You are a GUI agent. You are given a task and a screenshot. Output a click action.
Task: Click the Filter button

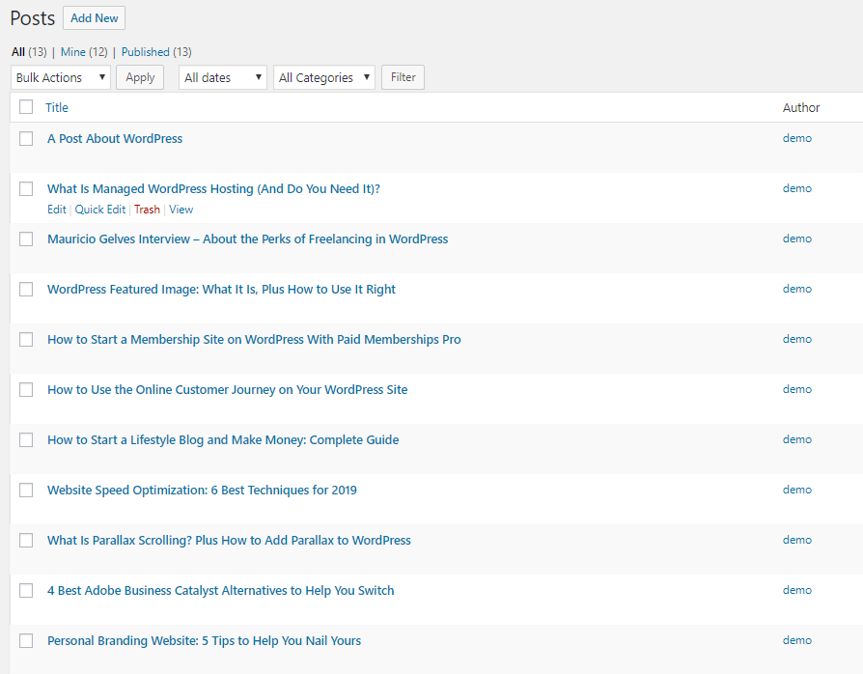pos(402,76)
